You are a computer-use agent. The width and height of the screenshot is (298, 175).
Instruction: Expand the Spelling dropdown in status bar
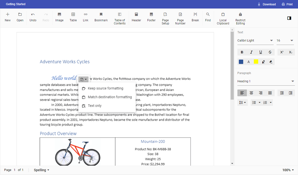pos(41,170)
